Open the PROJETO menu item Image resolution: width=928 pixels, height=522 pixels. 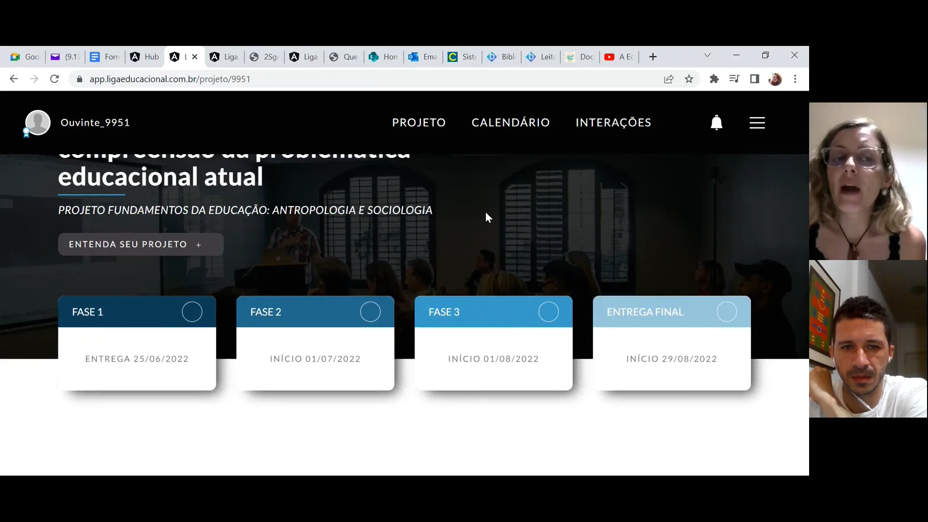pos(419,122)
